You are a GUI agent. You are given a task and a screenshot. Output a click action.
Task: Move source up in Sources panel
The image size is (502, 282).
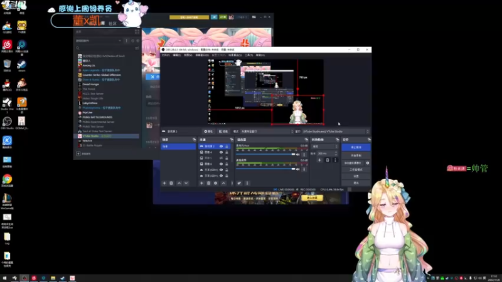pos(223,183)
